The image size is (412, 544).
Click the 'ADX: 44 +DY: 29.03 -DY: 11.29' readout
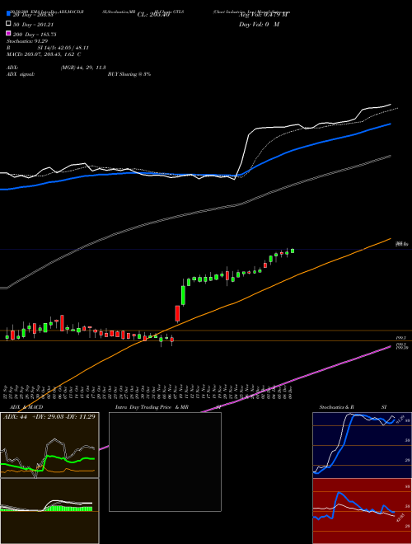coord(49,416)
